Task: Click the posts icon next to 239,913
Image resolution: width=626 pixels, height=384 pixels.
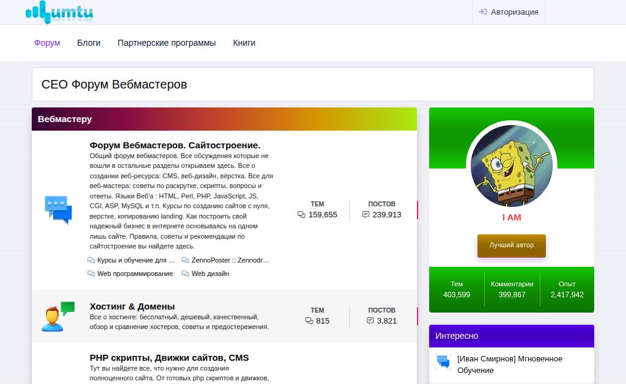Action: [x=366, y=214]
